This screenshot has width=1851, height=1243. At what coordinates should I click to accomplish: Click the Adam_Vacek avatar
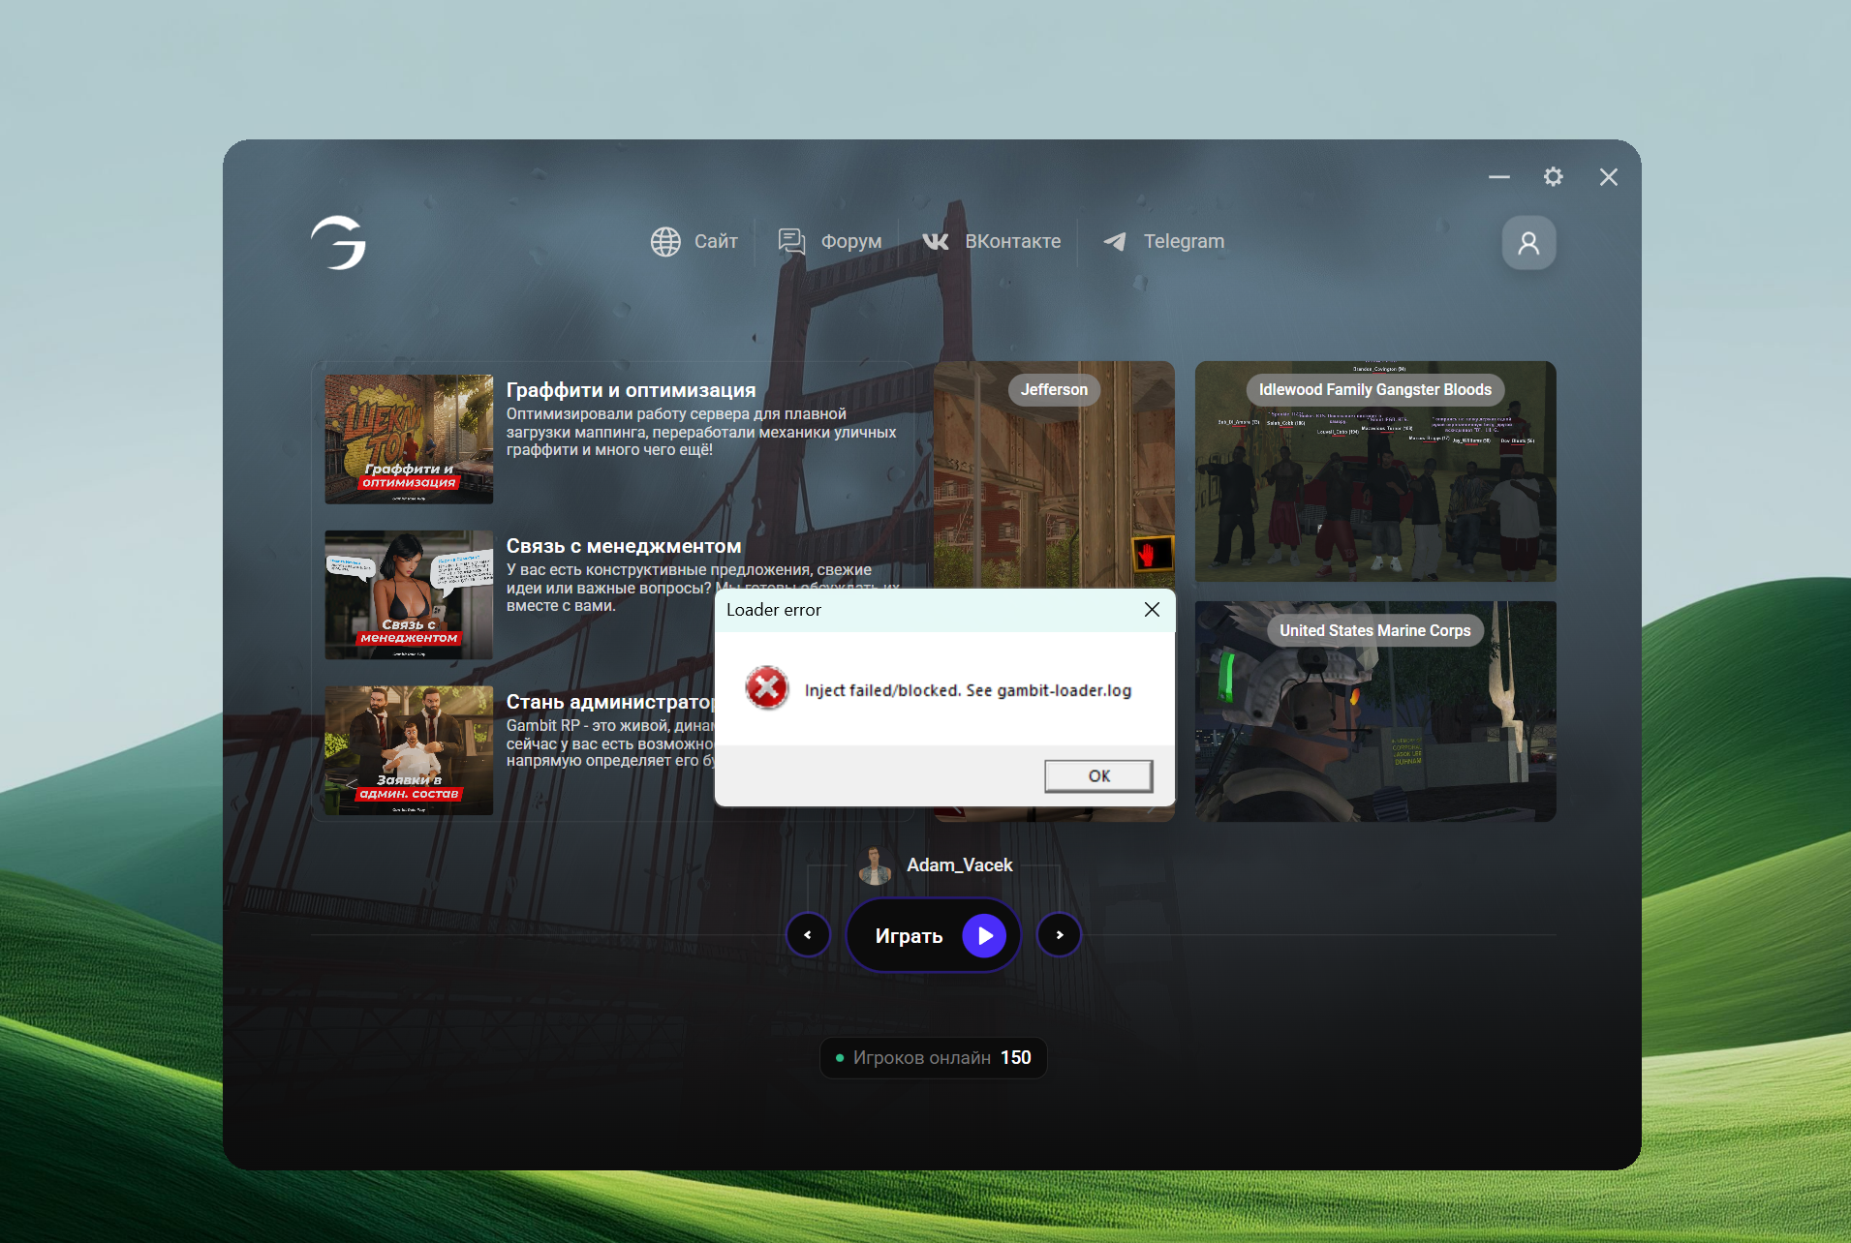pos(876,865)
